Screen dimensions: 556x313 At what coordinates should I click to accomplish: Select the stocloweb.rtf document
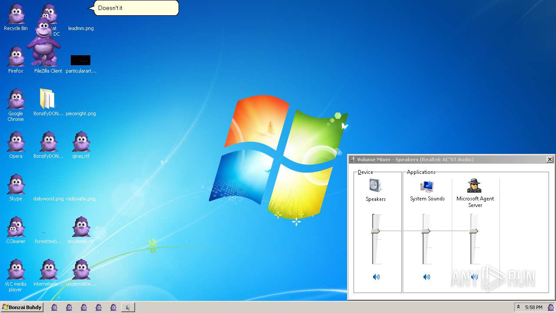pyautogui.click(x=81, y=231)
